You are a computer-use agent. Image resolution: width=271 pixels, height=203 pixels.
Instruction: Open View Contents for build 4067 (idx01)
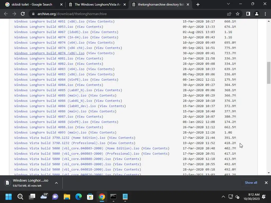pyautogui.click(x=104, y=32)
